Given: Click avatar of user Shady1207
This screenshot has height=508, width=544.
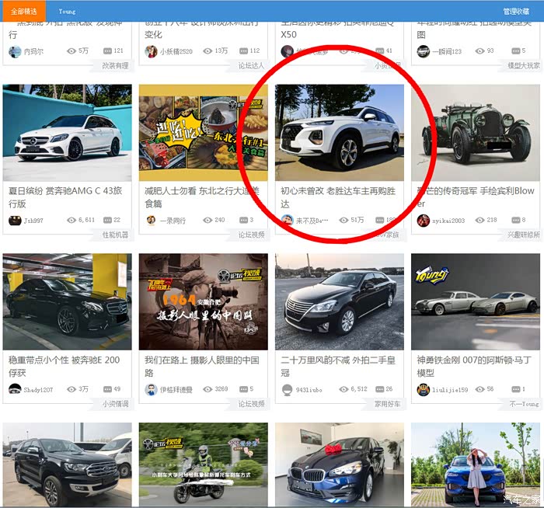Looking at the screenshot, I should (x=15, y=389).
